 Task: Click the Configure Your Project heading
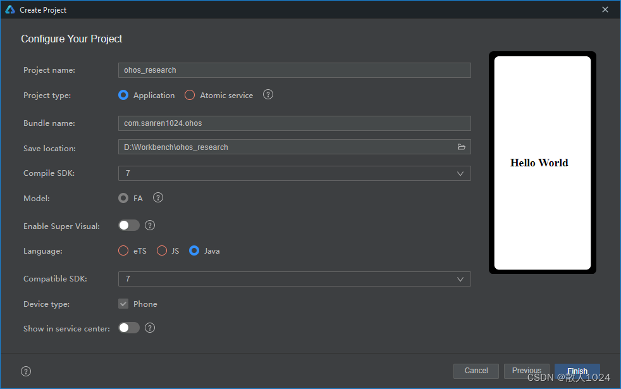(x=71, y=39)
